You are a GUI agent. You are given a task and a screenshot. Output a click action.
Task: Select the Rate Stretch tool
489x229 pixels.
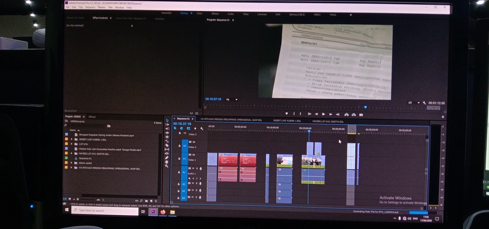(x=167, y=141)
